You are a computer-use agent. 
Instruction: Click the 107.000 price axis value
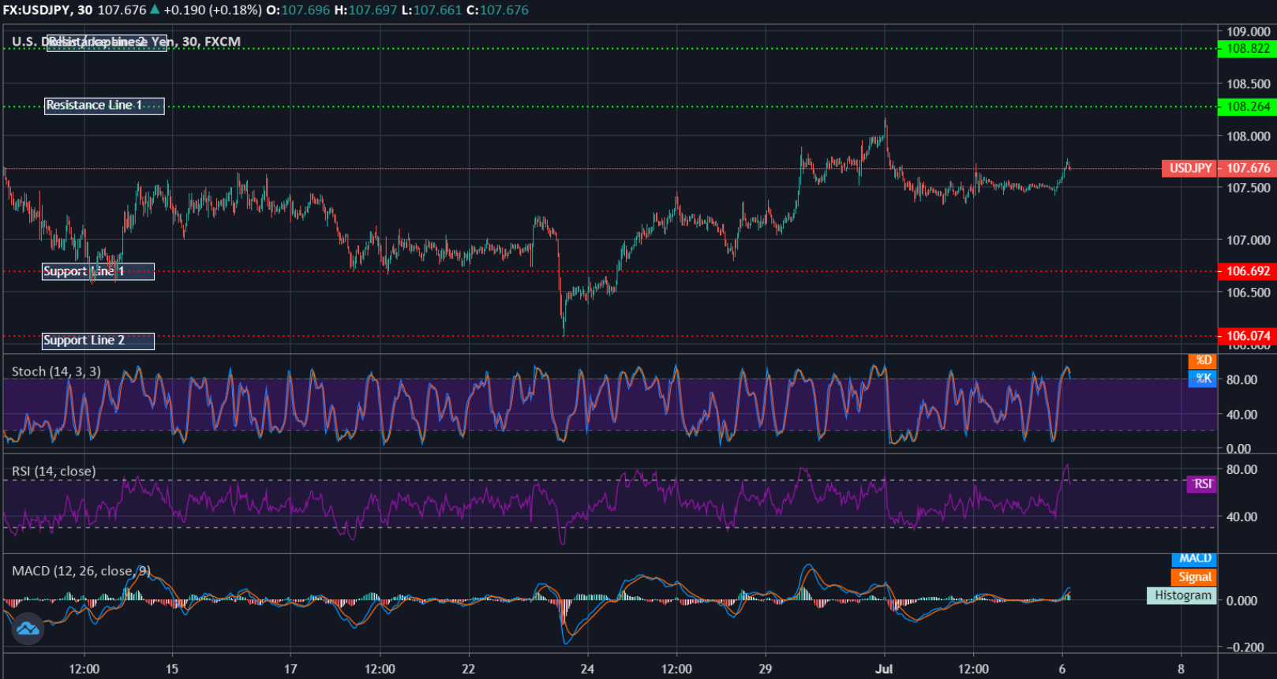[1248, 240]
